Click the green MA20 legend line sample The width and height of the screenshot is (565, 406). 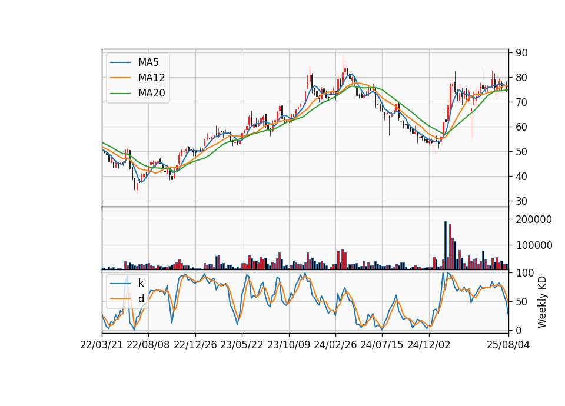pyautogui.click(x=120, y=94)
